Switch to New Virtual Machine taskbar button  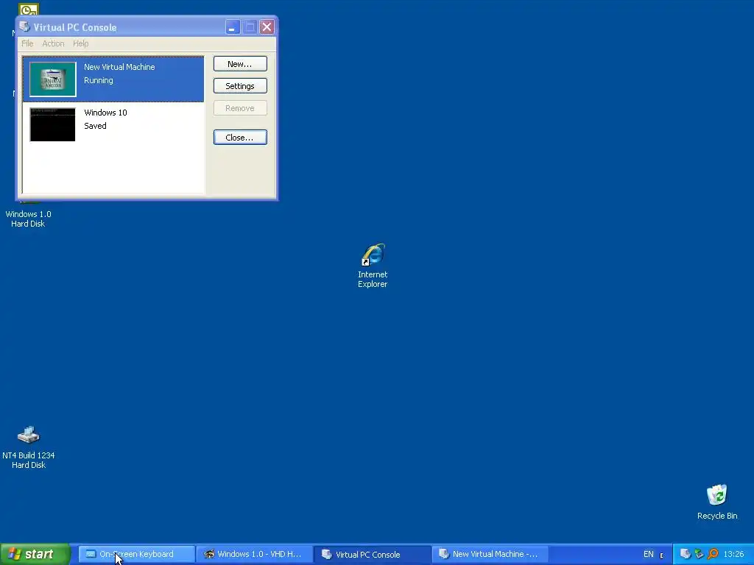[x=490, y=554]
